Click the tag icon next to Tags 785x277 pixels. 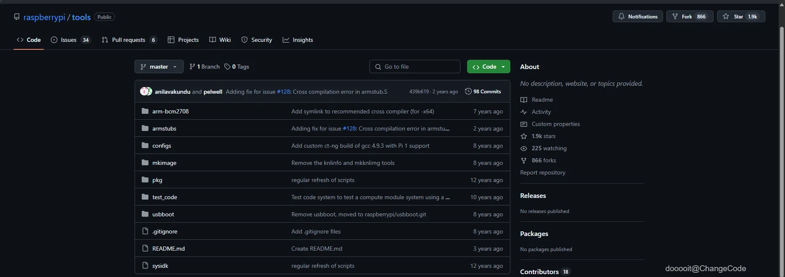click(x=227, y=67)
